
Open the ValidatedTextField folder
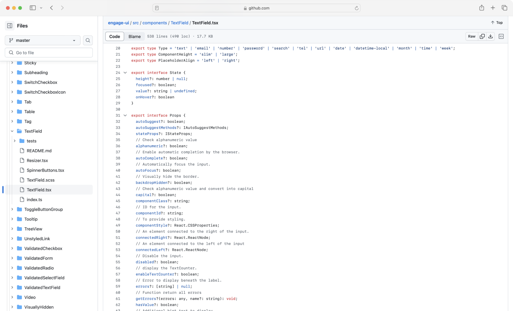pos(42,288)
